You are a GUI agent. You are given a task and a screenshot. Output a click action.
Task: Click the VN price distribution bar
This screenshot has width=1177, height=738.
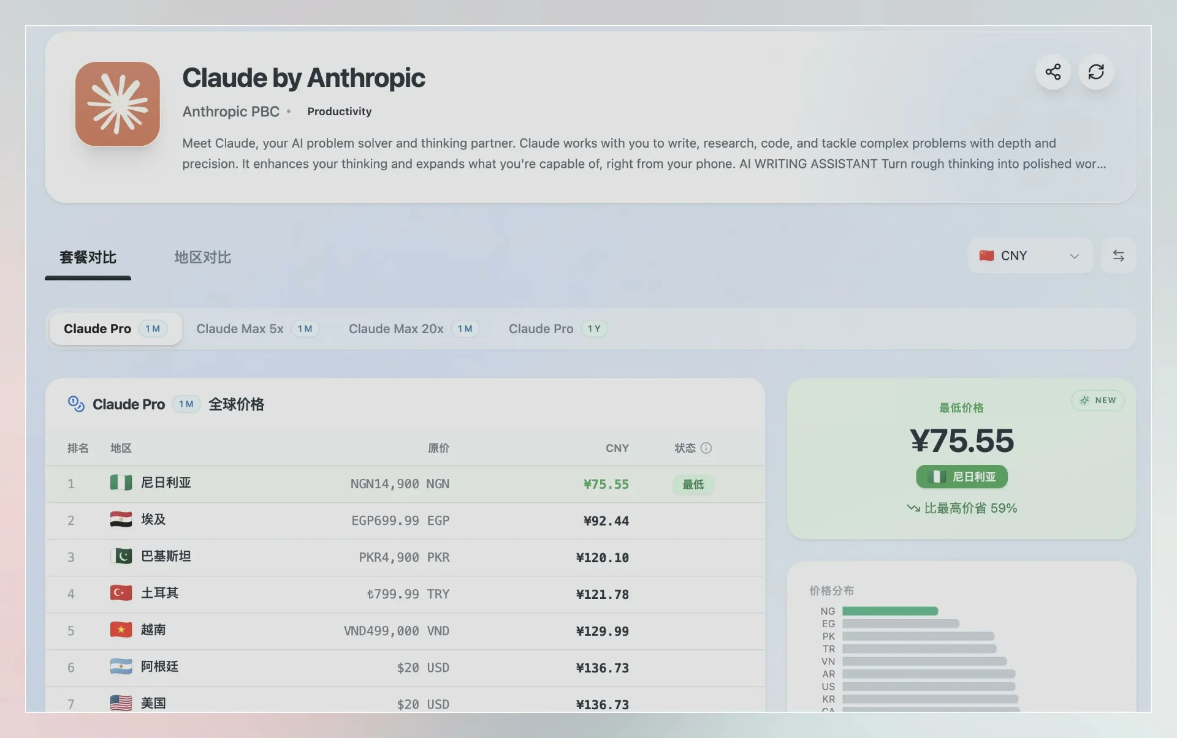(924, 661)
